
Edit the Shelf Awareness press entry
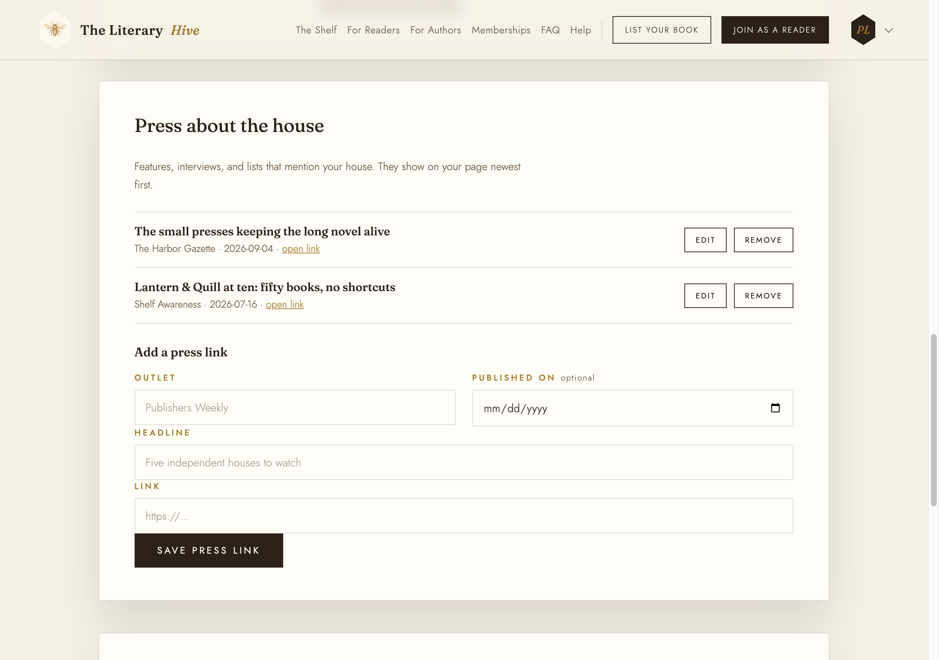(705, 296)
